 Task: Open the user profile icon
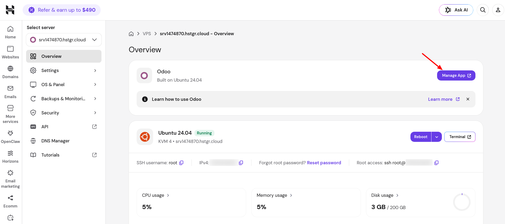498,10
